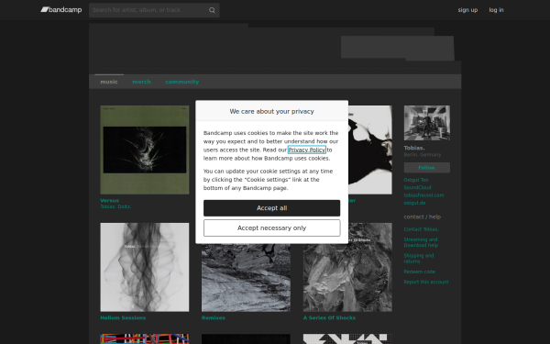Click Report this account link
Screen dimensions: 550x344
tap(426, 282)
